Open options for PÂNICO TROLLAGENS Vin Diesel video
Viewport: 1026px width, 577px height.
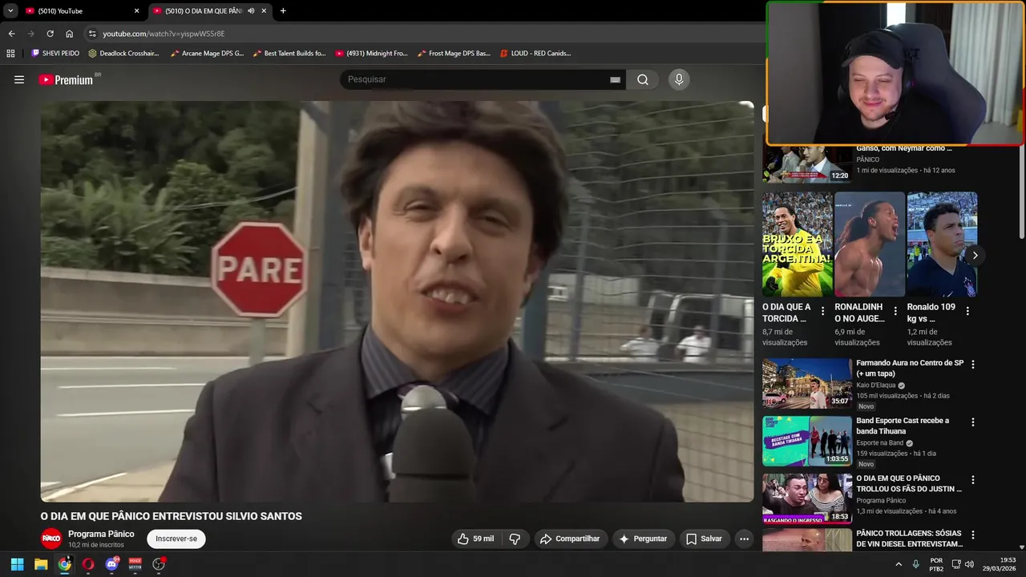[x=973, y=535]
